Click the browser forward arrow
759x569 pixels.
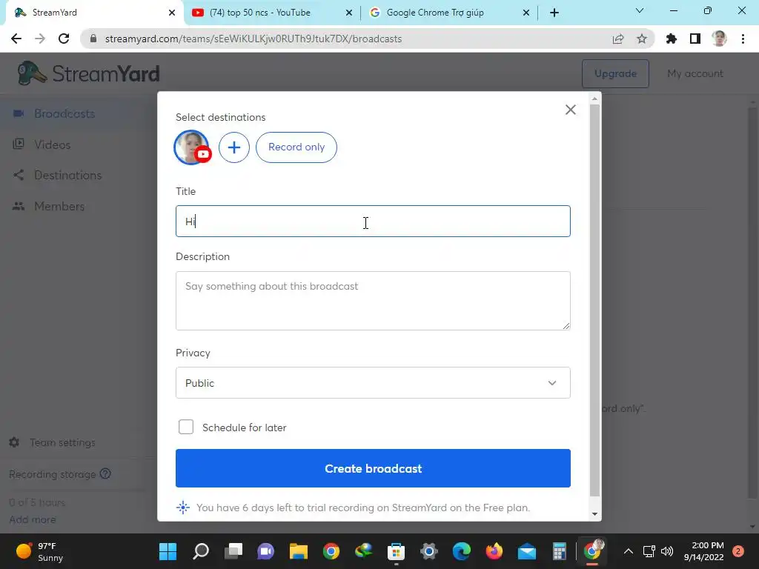pos(40,39)
